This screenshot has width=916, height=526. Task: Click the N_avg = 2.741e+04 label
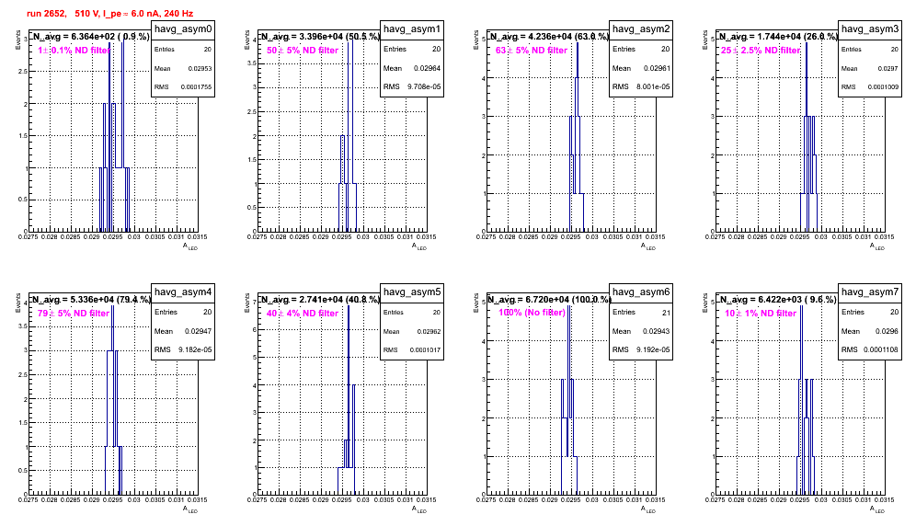[x=320, y=300]
